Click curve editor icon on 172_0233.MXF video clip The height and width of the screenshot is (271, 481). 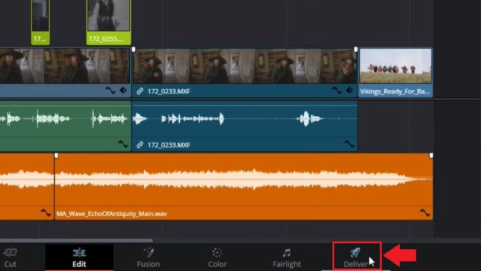(x=337, y=90)
